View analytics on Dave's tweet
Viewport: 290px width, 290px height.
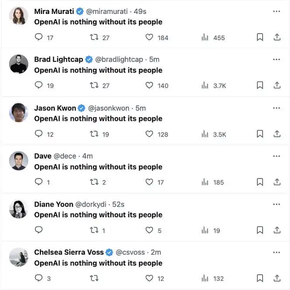coord(205,182)
